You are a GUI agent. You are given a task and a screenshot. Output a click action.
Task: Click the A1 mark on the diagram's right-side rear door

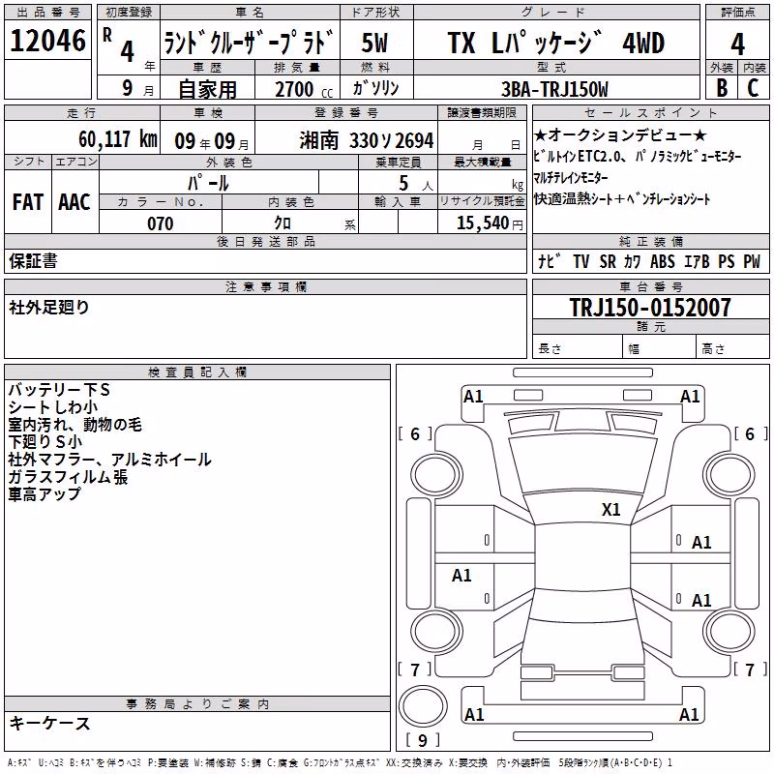pos(701,600)
